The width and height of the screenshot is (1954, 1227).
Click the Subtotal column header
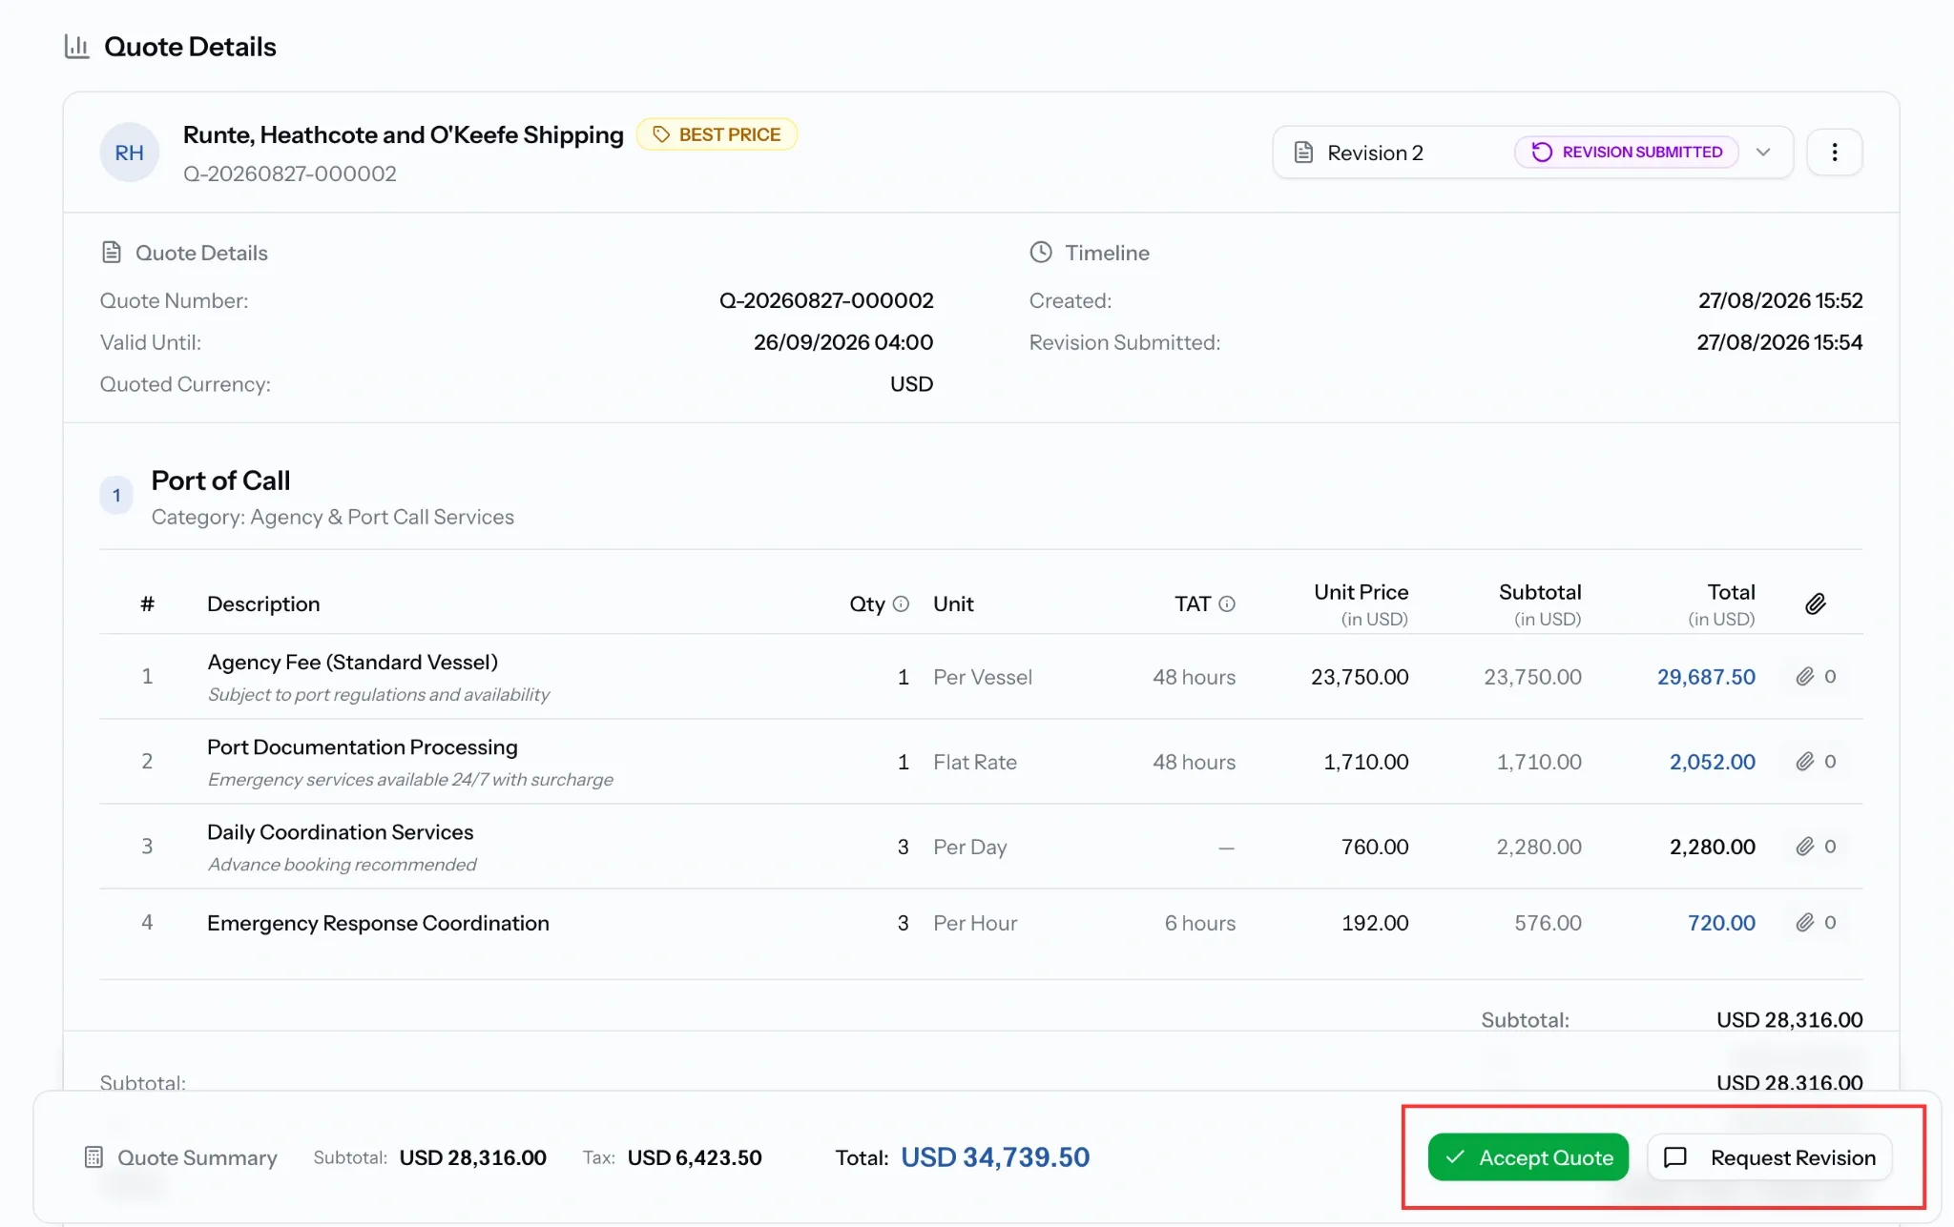coord(1540,603)
